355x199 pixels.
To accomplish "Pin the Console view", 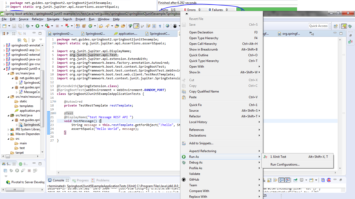I will [295, 180].
